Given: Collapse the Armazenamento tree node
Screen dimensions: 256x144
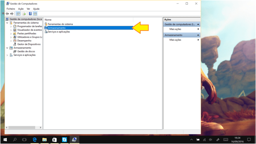Looking at the screenshot, I should click(7, 48).
